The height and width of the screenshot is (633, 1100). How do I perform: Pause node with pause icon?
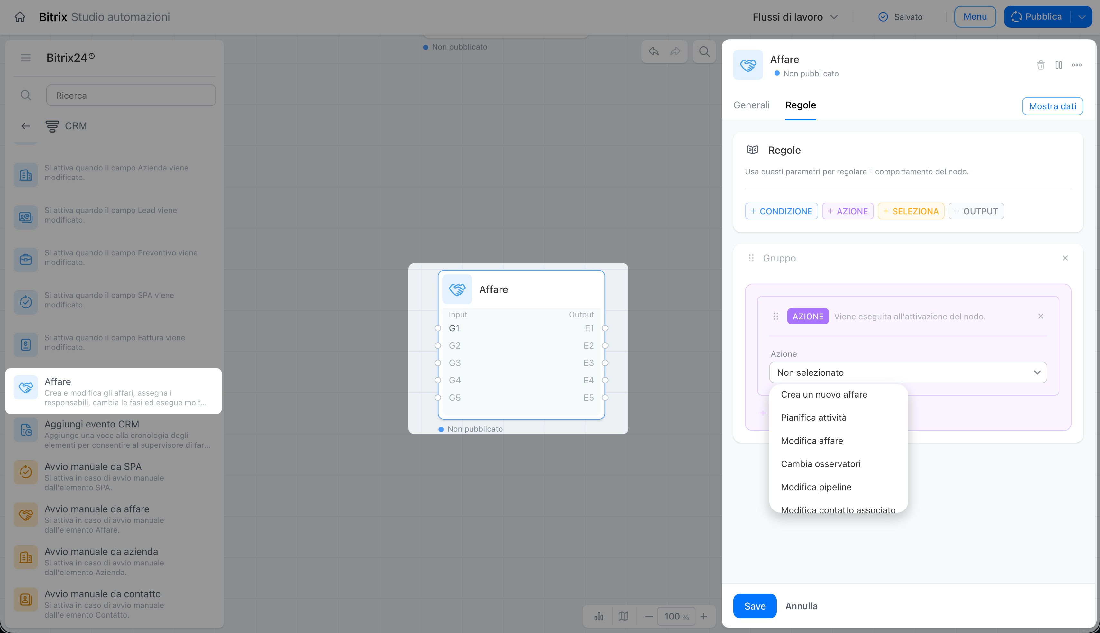[x=1059, y=65]
